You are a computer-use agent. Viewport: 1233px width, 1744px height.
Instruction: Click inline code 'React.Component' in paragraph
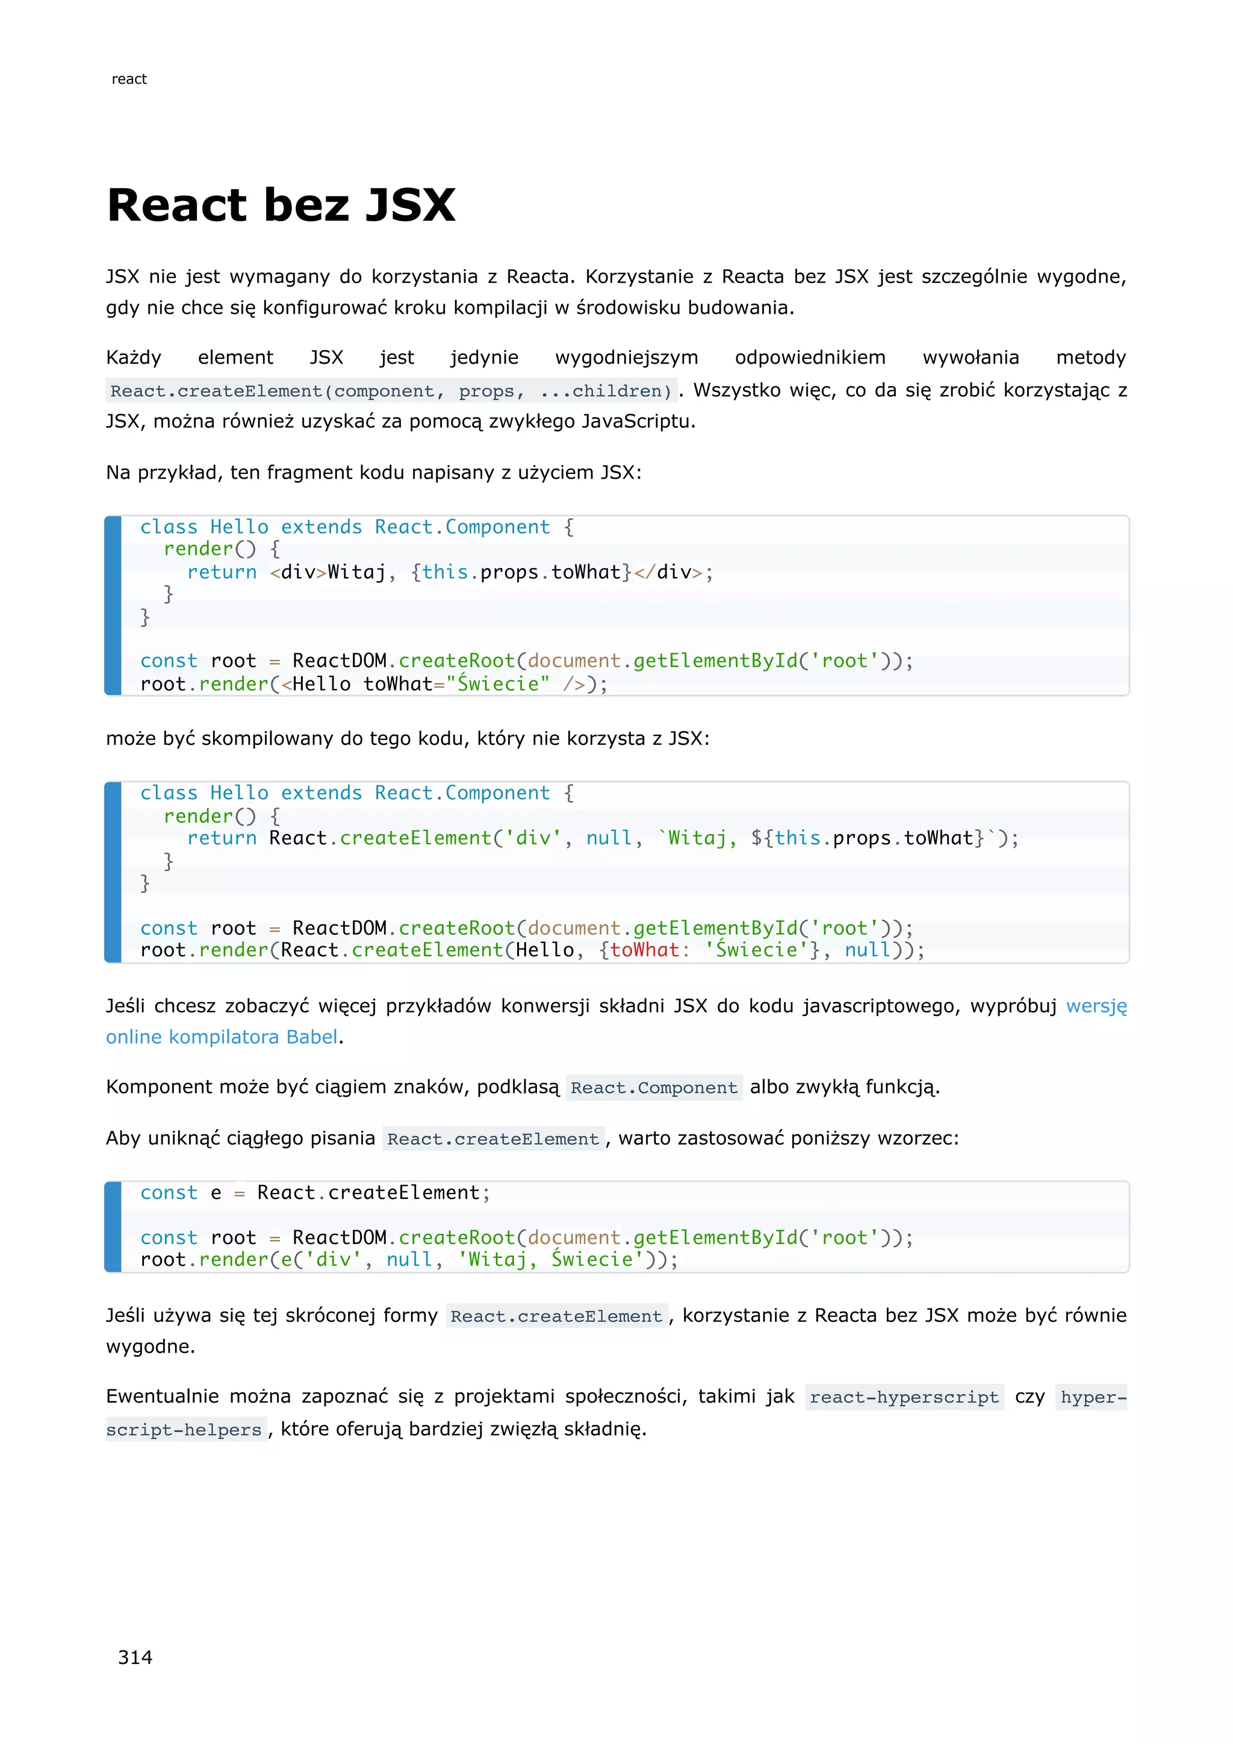click(x=654, y=1087)
